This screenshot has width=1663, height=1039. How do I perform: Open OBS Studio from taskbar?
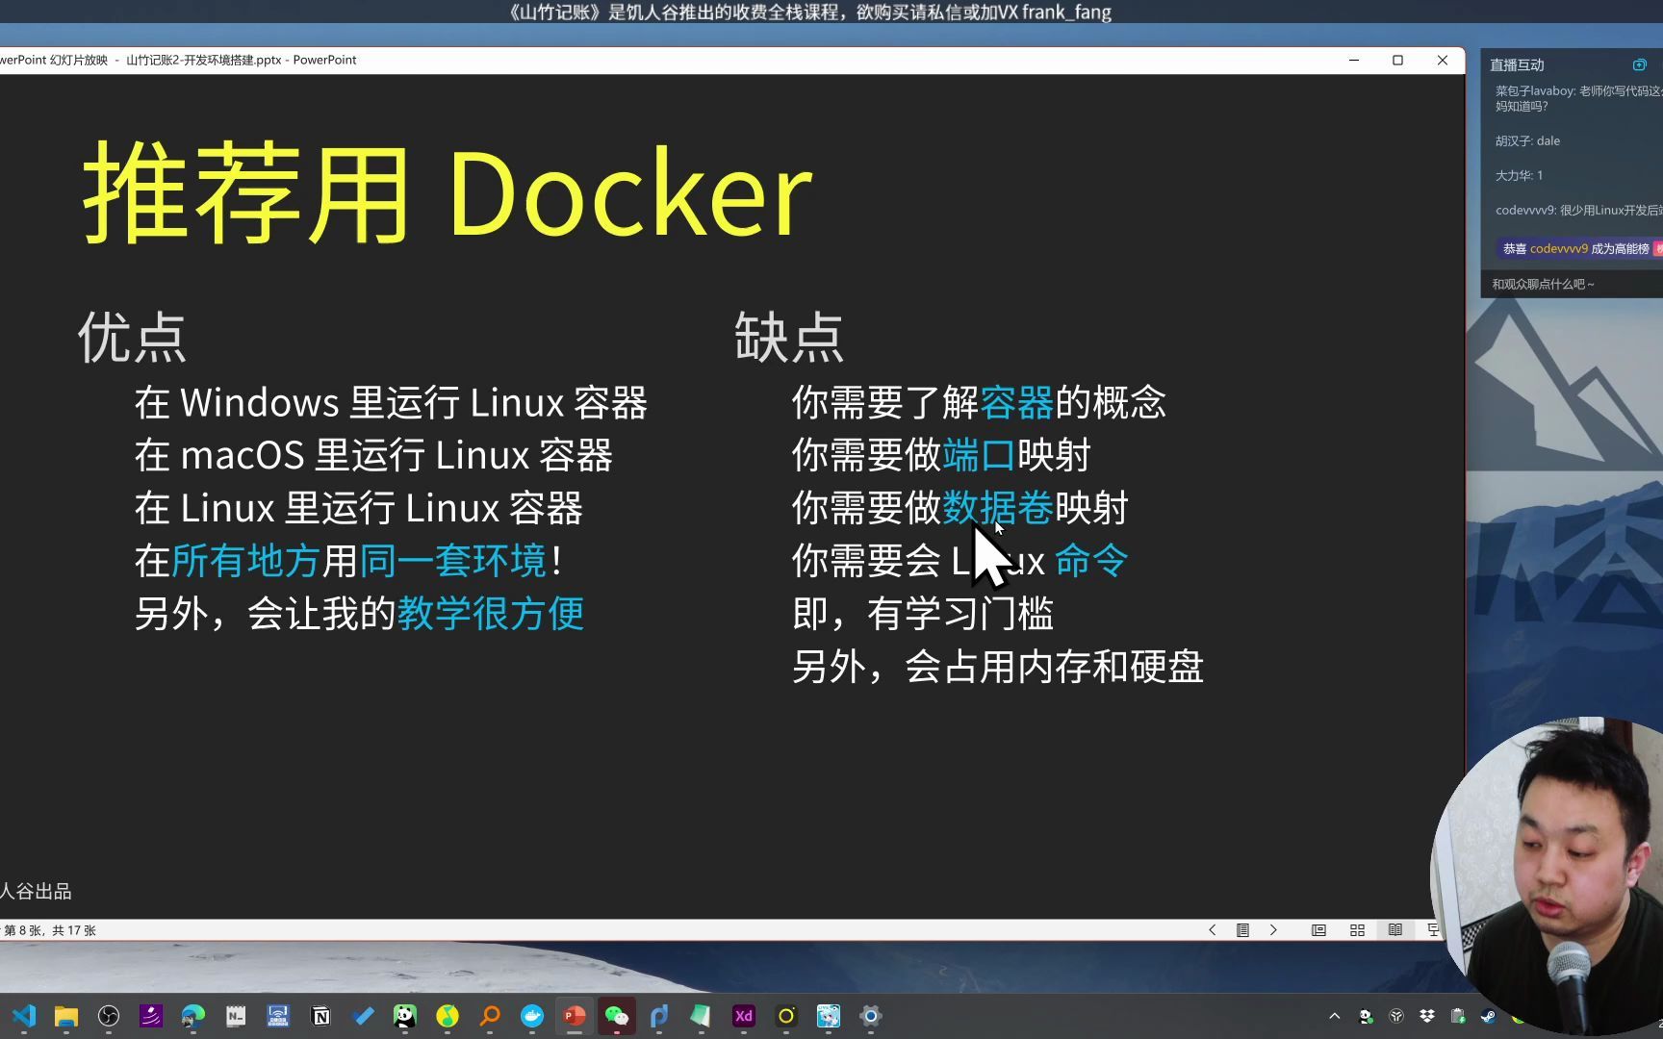[109, 1016]
